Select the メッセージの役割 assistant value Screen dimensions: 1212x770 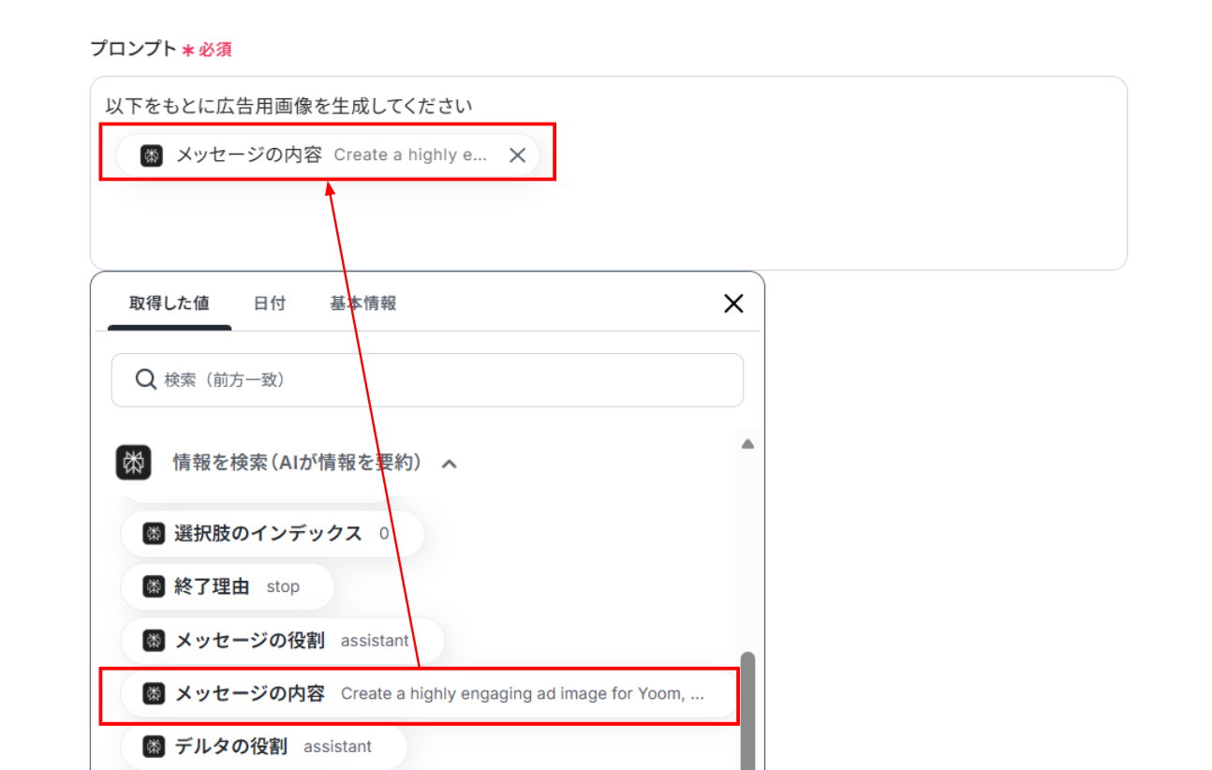[x=282, y=641]
